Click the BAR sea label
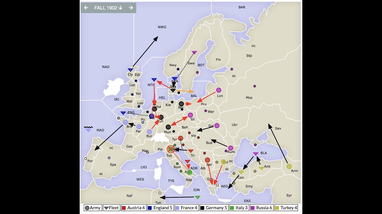Screen dimensions: 382x214 (242, 7)
